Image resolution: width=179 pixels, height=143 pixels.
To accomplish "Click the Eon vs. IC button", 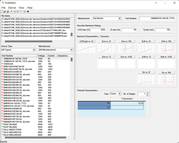I will pyautogui.click(x=106, y=41).
